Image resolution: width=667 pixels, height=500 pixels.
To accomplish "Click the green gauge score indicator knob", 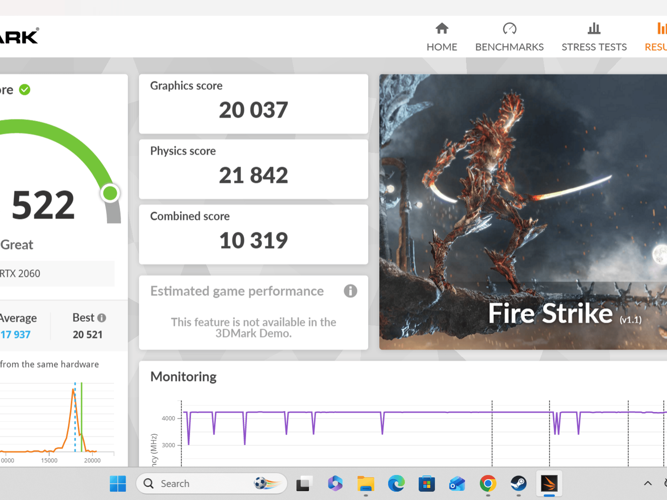I will pos(110,193).
